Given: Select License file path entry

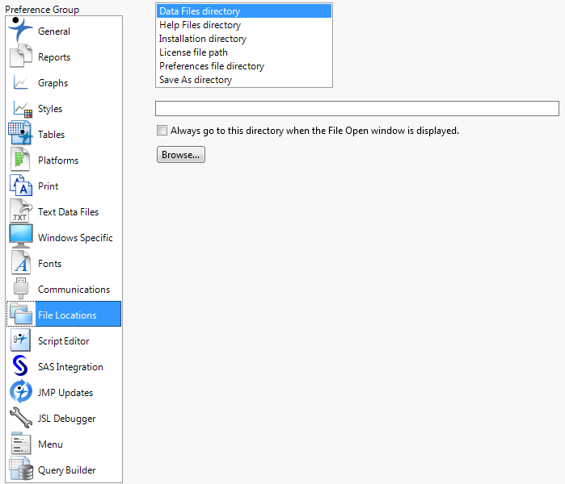Looking at the screenshot, I should (244, 52).
